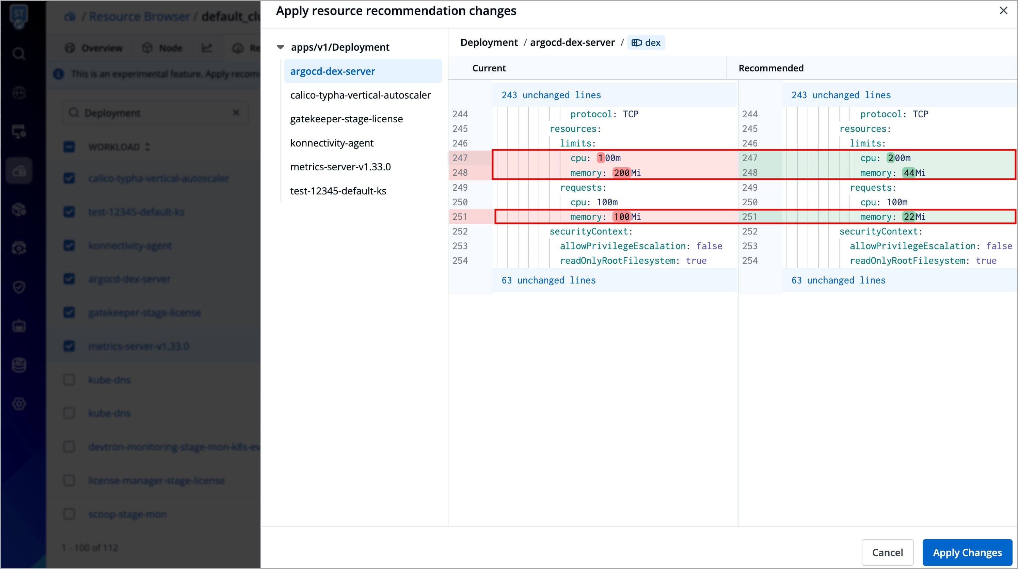Viewport: 1018px width, 569px height.
Task: Click the globe icon in sidebar
Action: tap(19, 93)
